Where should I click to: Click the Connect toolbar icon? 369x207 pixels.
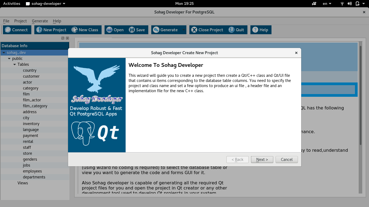coord(8,30)
